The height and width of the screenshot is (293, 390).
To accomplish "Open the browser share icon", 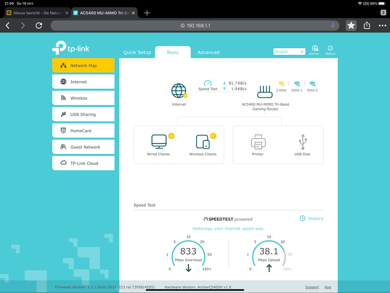I will [x=367, y=25].
